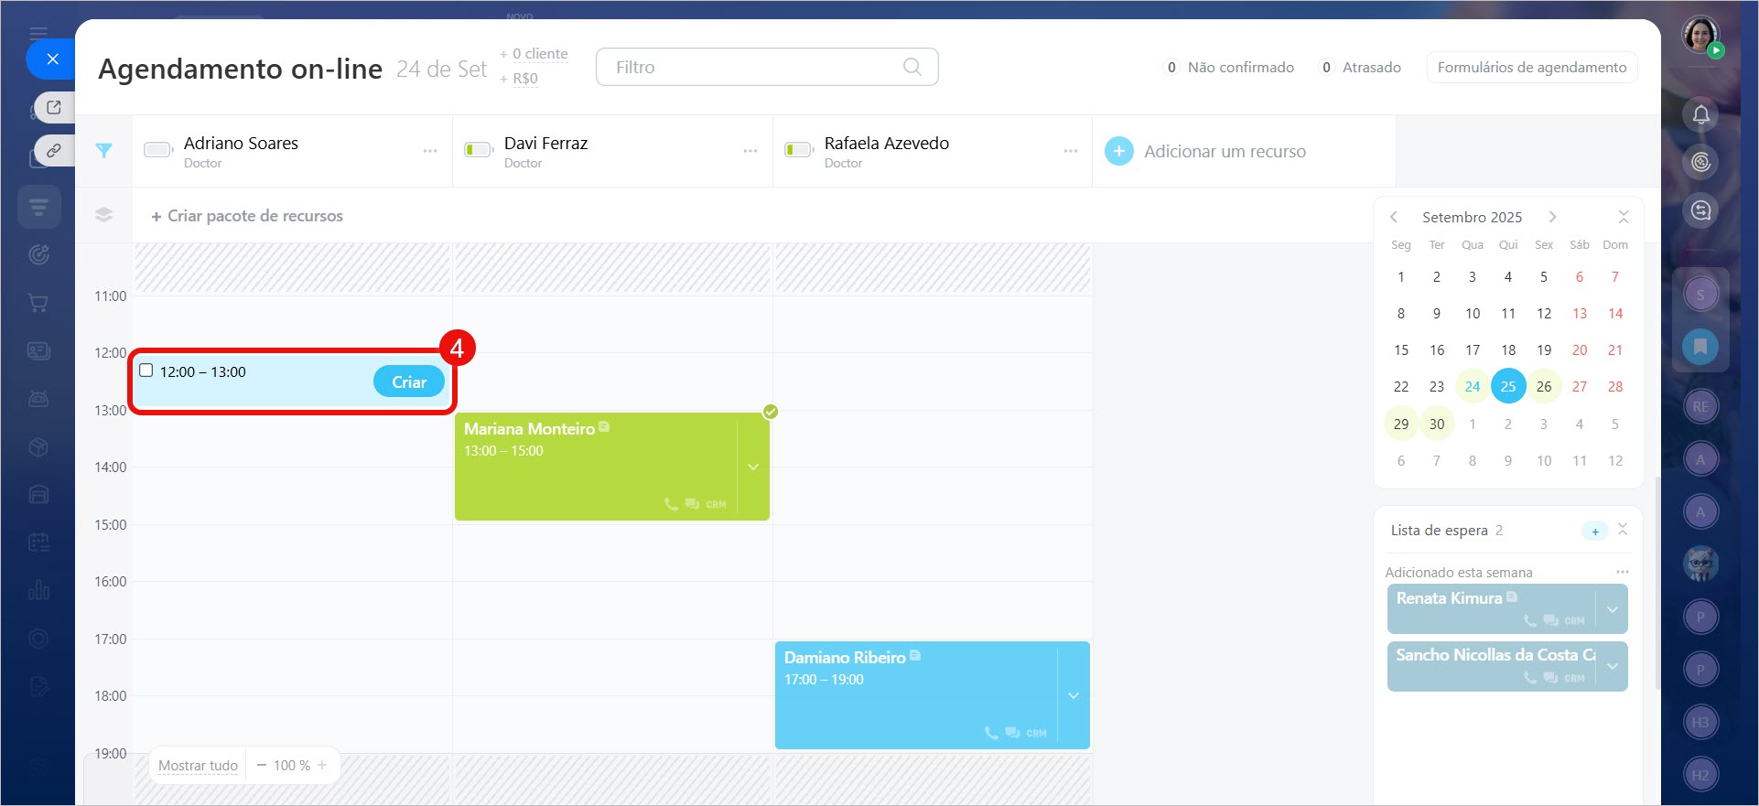
Task: Click the plus icon to add waitlist entry
Action: (x=1594, y=532)
